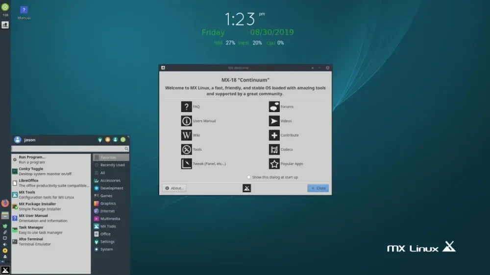The image size is (490, 275).
Task: Open the Internet category
Action: click(x=111, y=211)
